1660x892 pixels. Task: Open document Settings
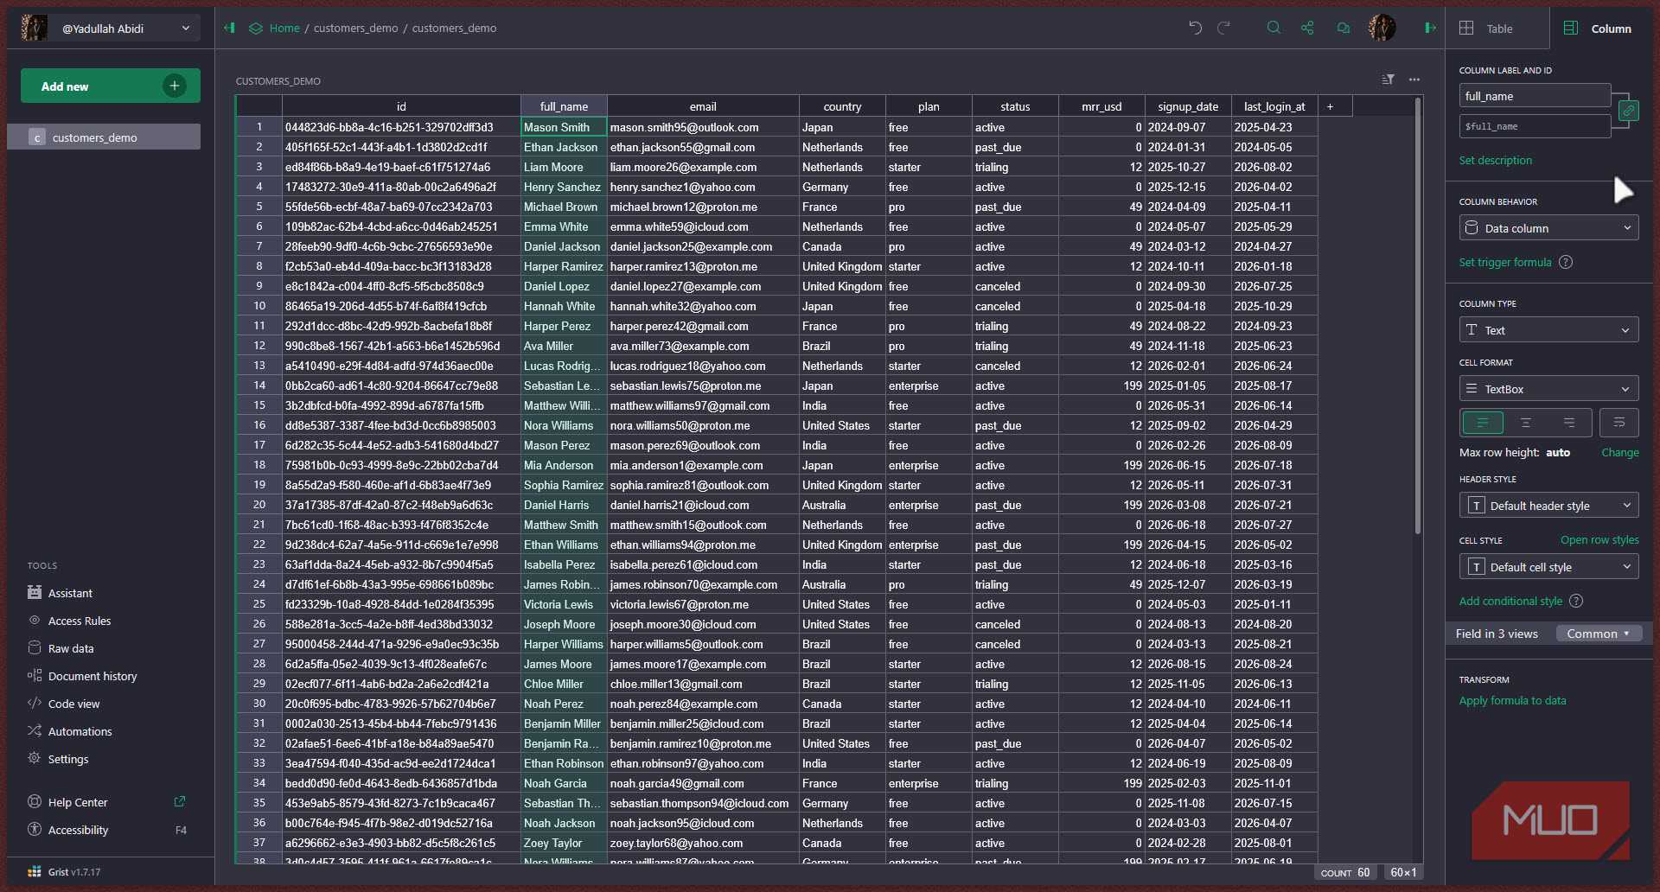tap(68, 759)
